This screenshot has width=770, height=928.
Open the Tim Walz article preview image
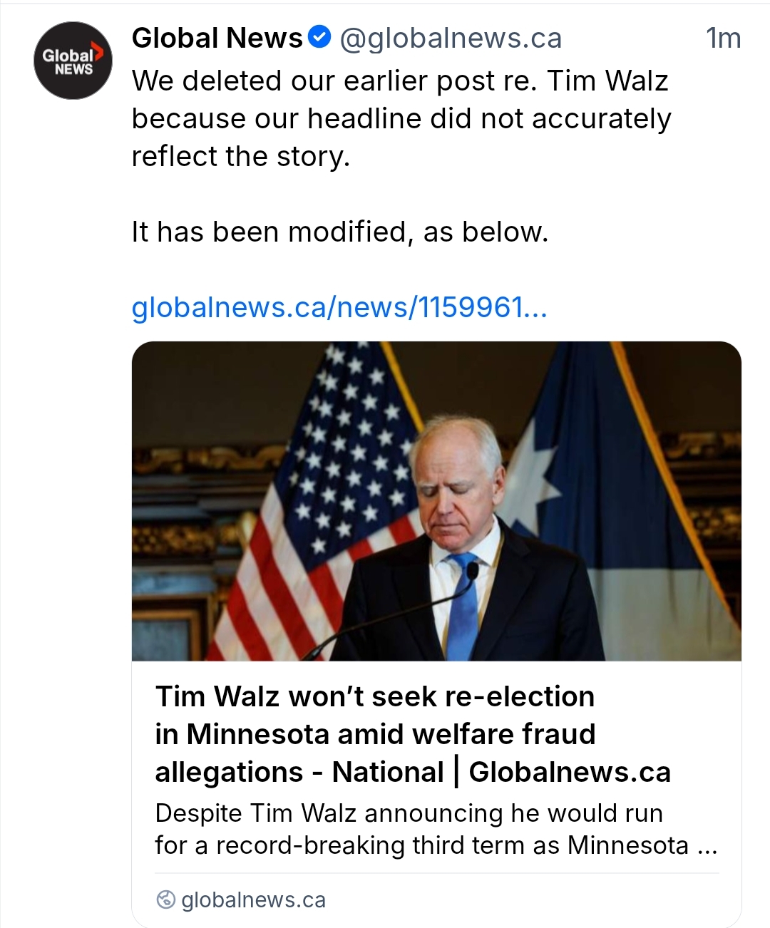tap(436, 500)
